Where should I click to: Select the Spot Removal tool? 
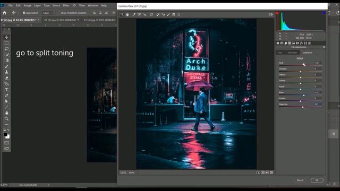[158, 14]
